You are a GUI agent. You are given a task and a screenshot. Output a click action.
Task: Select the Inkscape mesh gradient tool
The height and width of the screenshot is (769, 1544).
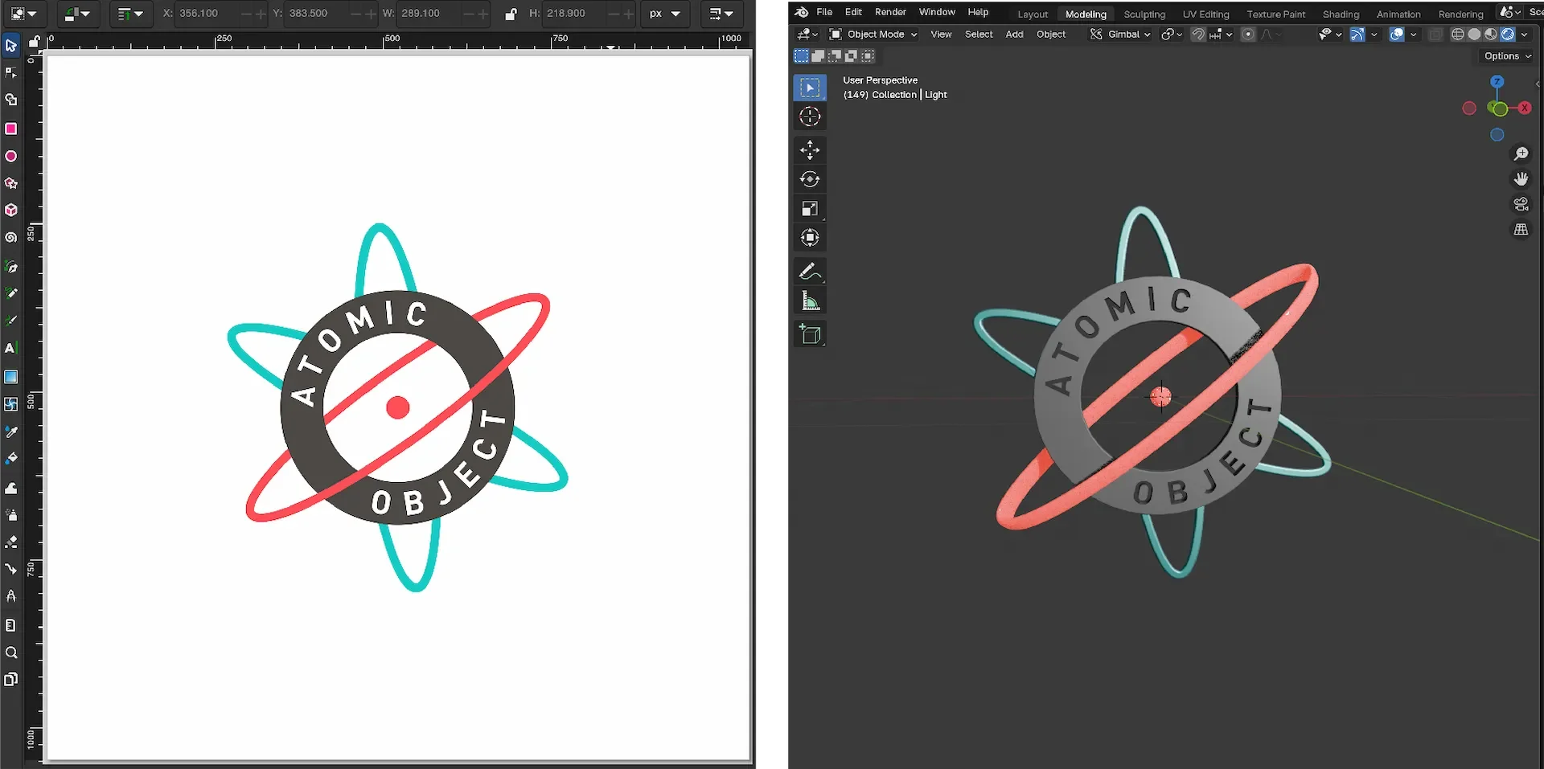tap(10, 404)
